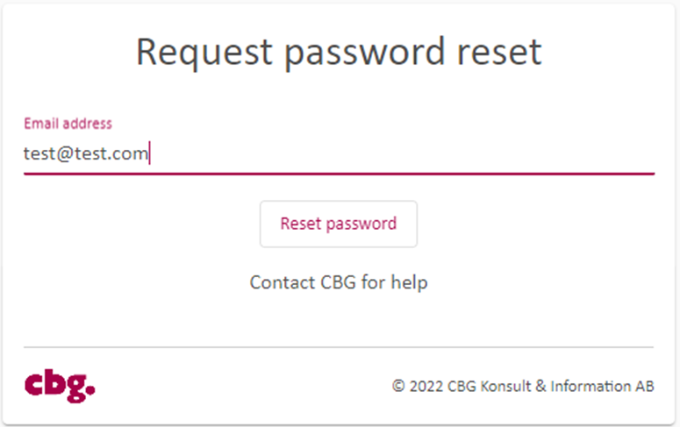Click the empty area right of test@test.com

(x=402, y=154)
